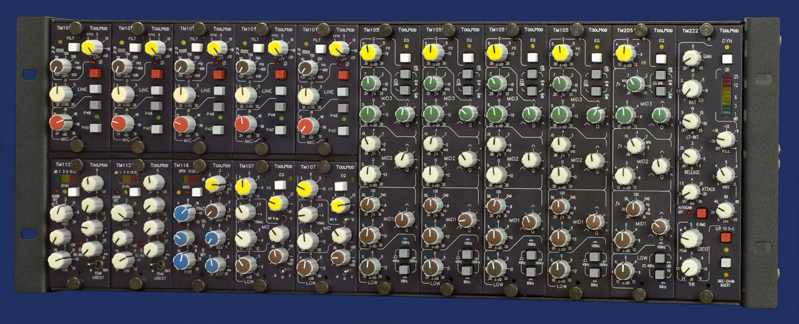Image resolution: width=799 pixels, height=324 pixels.
Task: Click the OPEN level meter on the TM116
Action: pos(189,181)
